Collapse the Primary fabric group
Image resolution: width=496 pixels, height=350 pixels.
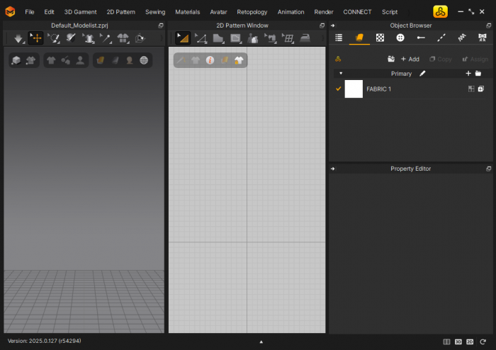341,73
